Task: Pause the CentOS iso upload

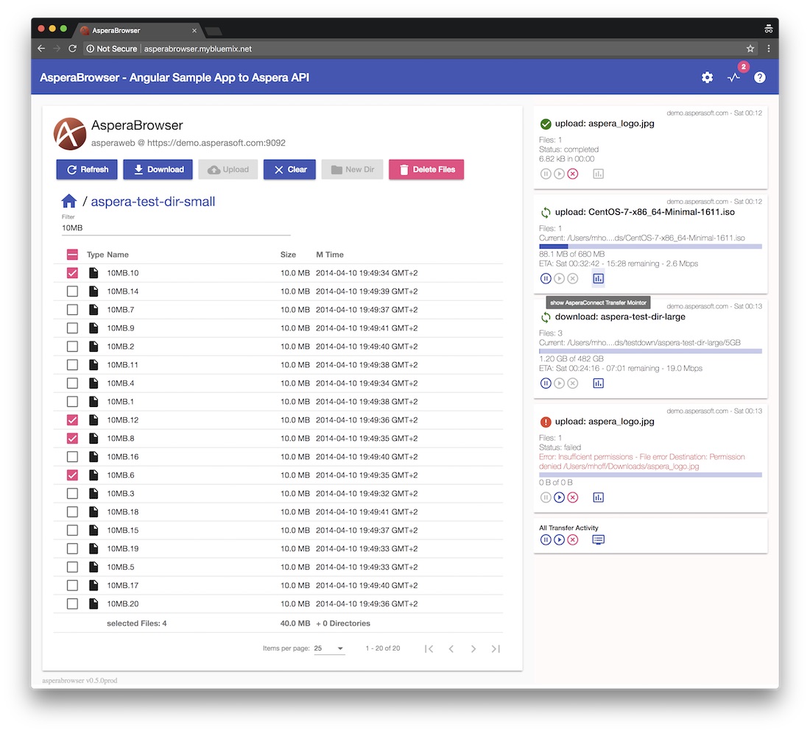Action: point(546,279)
